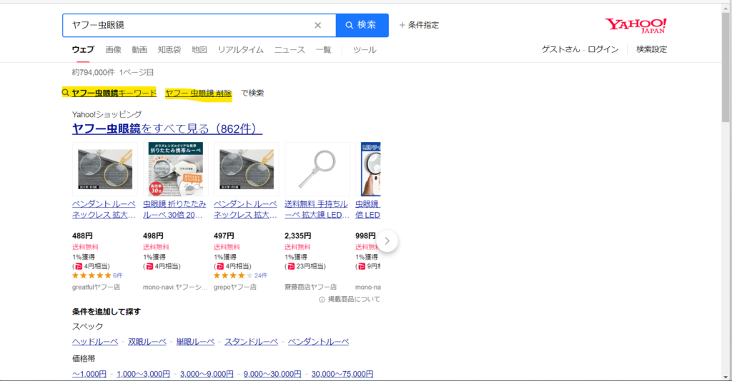The image size is (732, 381).
Task: Click the magnifier icon before the suggestions
Action: point(66,93)
